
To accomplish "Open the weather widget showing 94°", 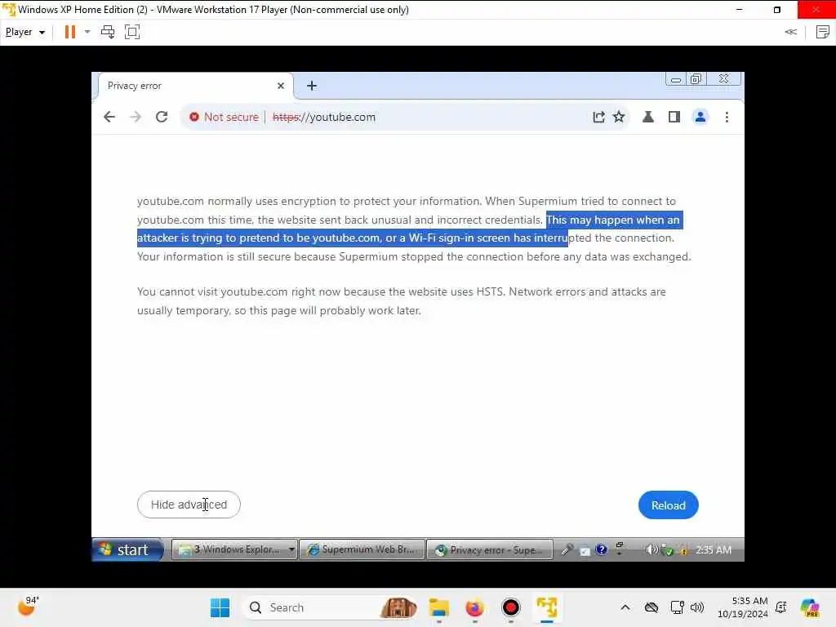I will coord(28,607).
